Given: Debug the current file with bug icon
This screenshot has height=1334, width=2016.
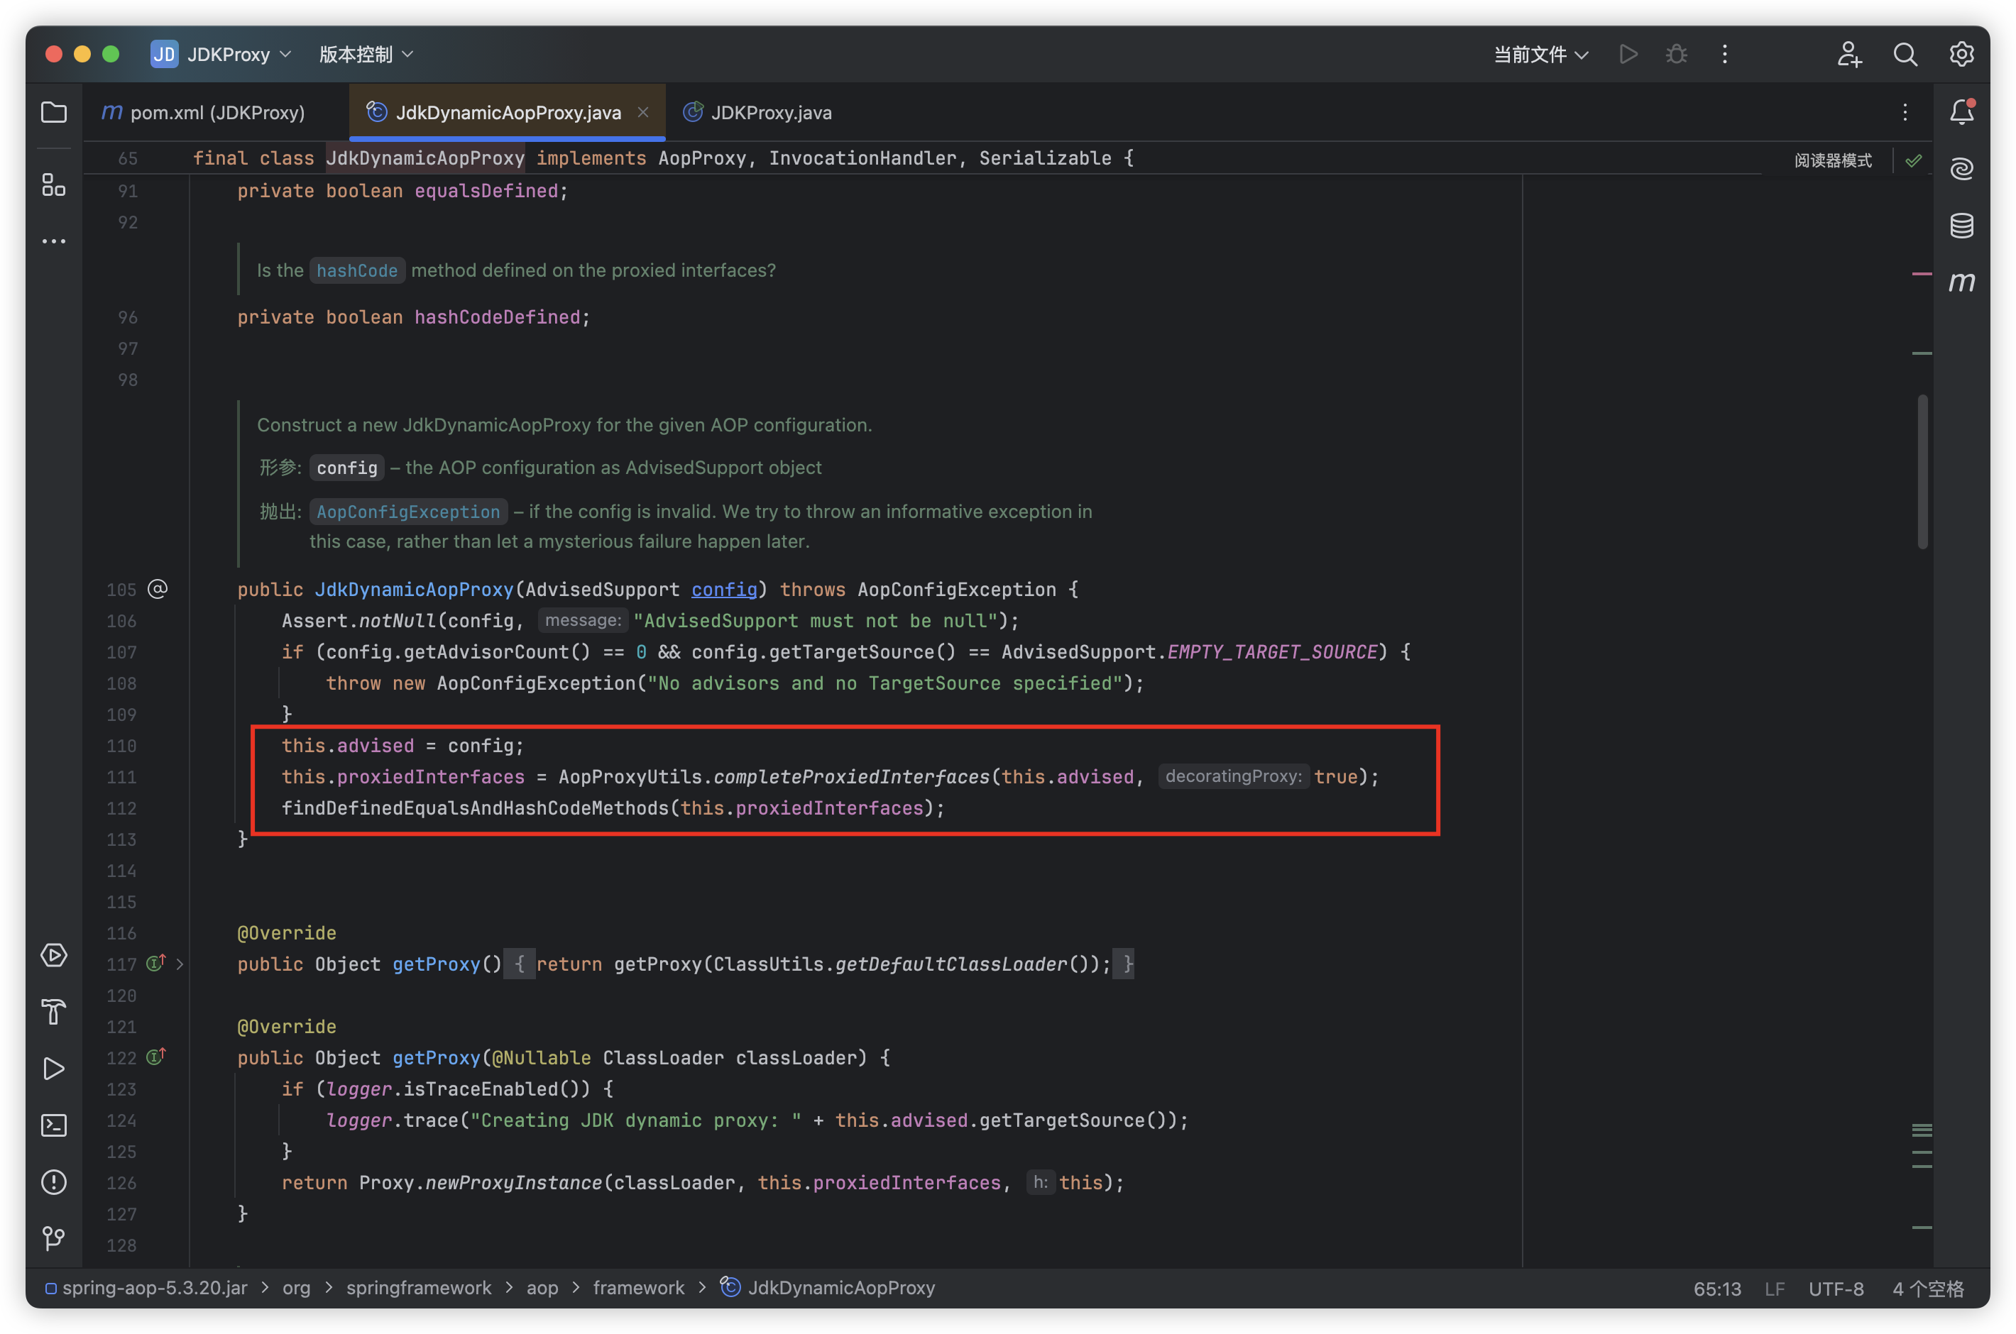Looking at the screenshot, I should point(1677,55).
